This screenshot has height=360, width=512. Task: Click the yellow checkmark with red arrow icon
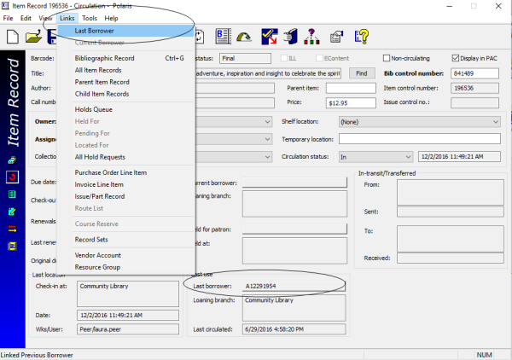click(x=270, y=37)
